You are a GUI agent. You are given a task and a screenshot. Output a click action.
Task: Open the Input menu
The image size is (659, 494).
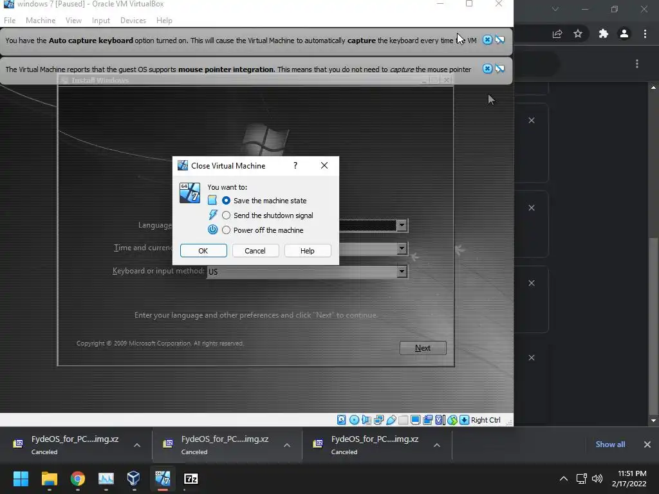point(101,21)
